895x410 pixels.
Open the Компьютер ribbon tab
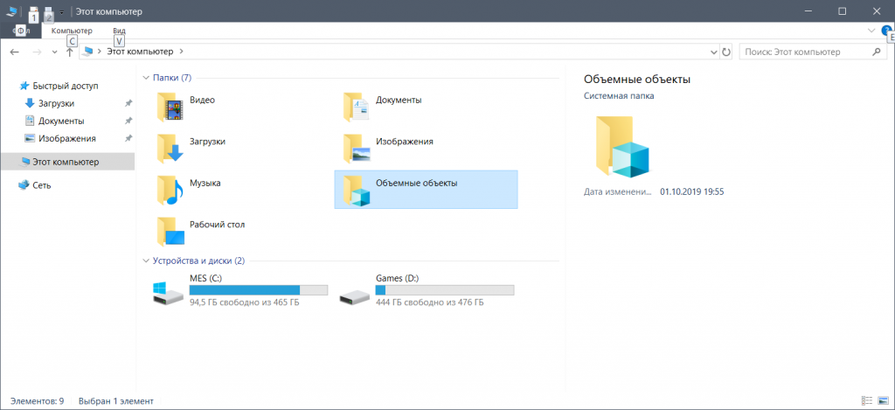click(x=72, y=31)
